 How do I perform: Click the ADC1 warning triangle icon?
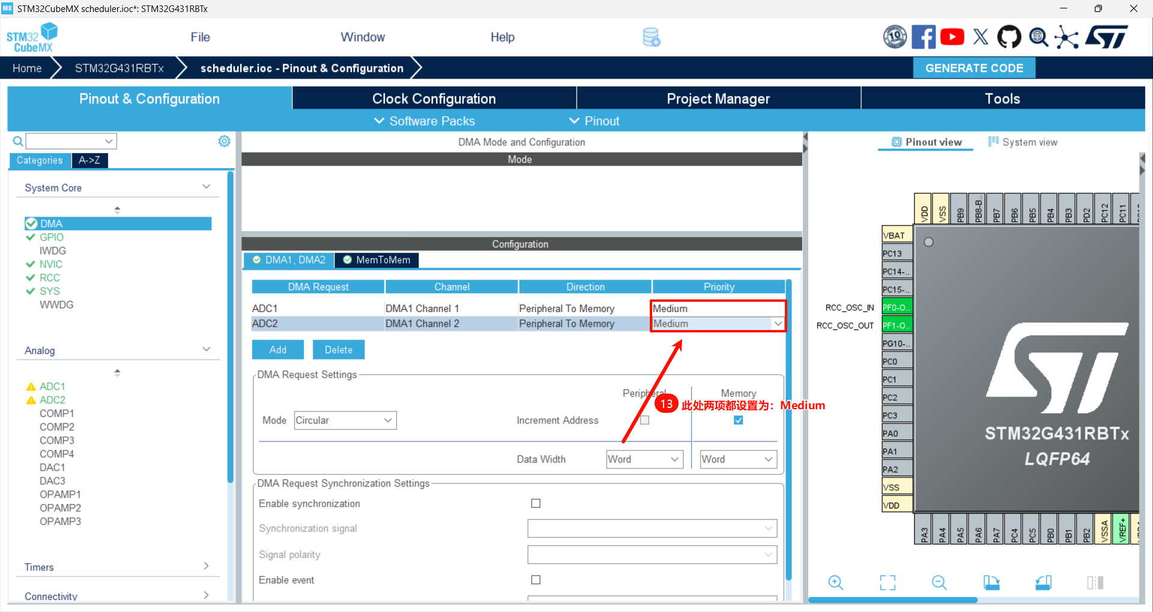coord(31,386)
